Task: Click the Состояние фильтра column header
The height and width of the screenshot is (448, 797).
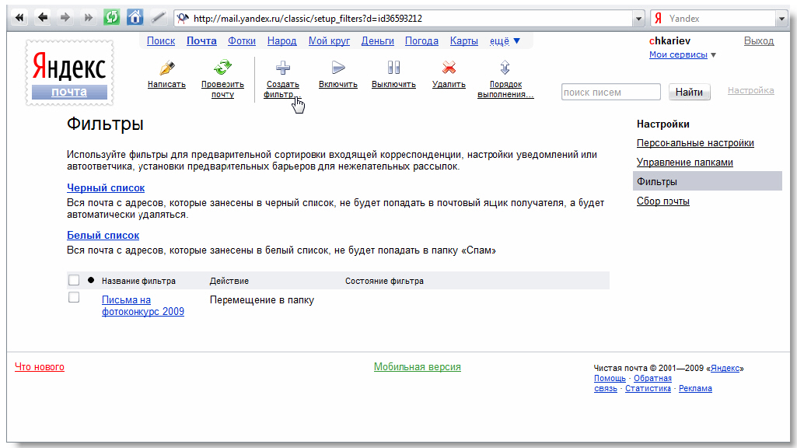Action: tap(384, 281)
